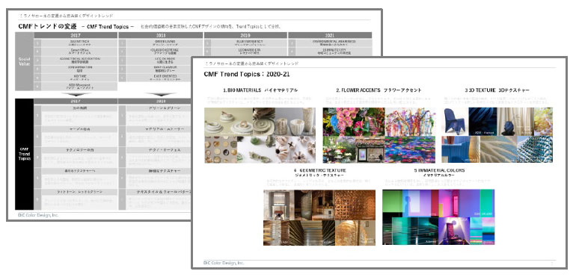Screen dimensions: 576x280
Task: Select the 2019 column header
Action: click(x=245, y=35)
